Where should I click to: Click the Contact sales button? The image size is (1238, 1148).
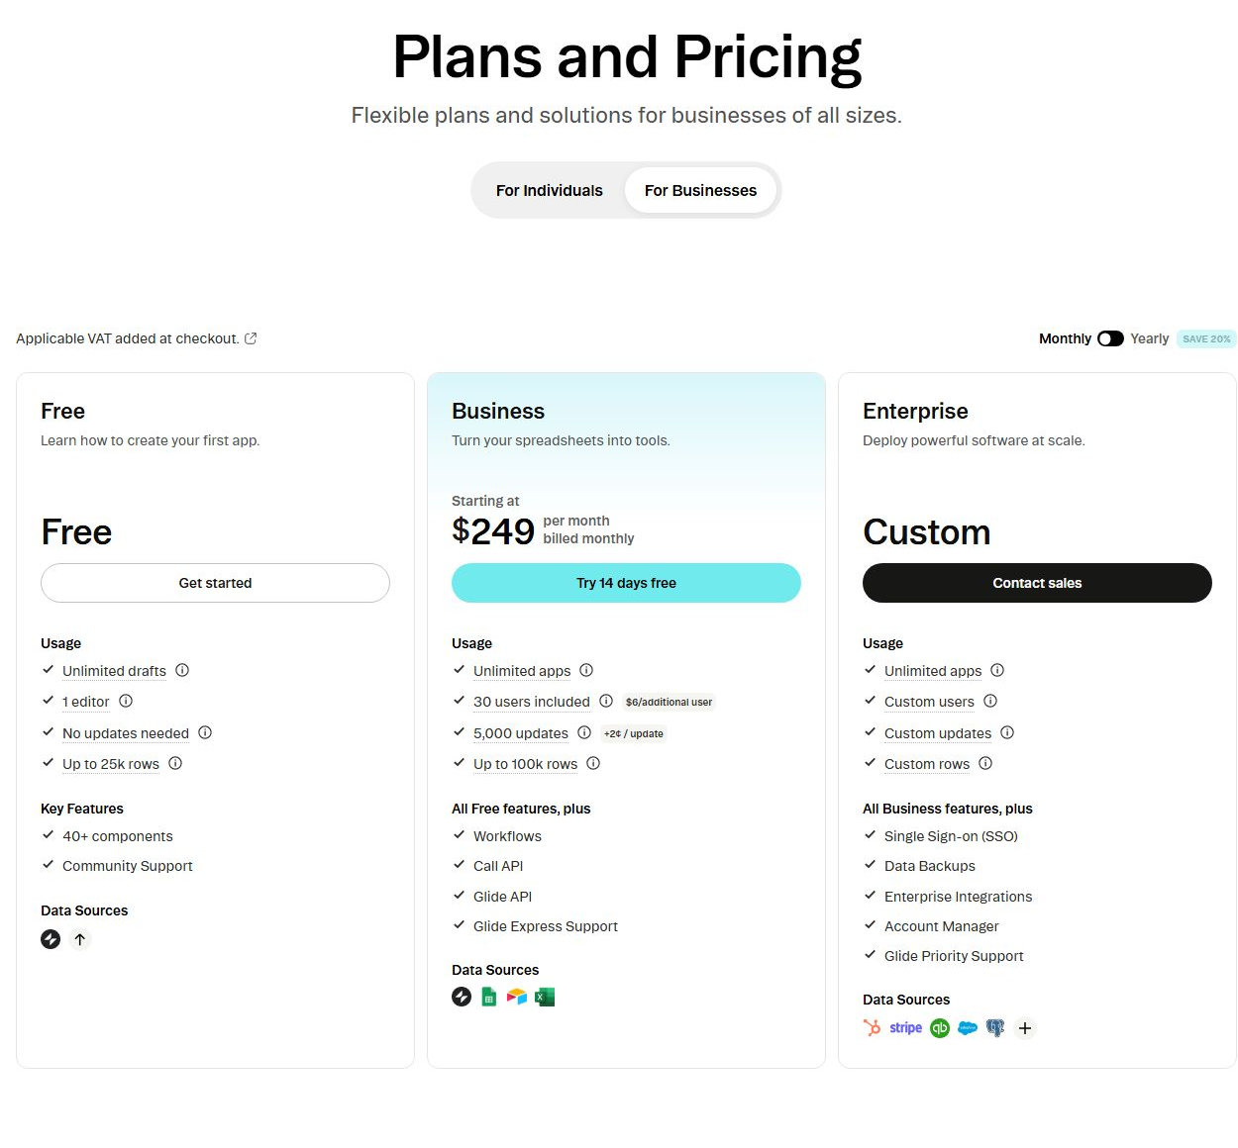tap(1037, 583)
